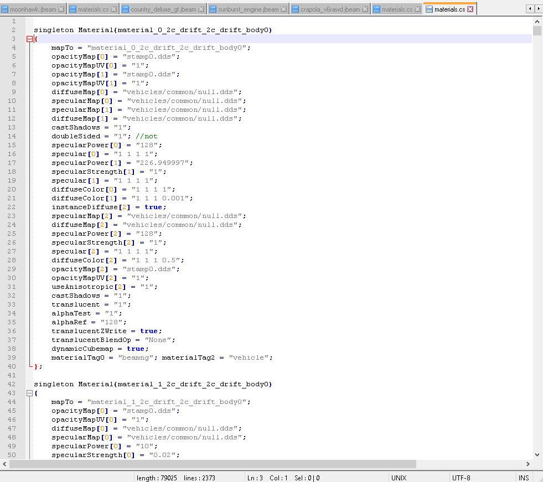Click vertical scrollbar down arrow
This screenshot has height=482, width=543.
coord(537,454)
